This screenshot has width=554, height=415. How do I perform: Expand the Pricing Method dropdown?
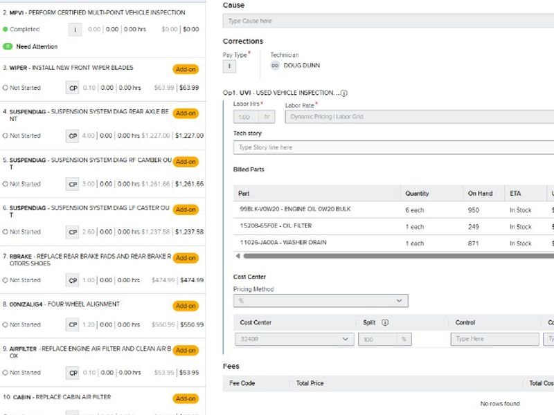(321, 301)
